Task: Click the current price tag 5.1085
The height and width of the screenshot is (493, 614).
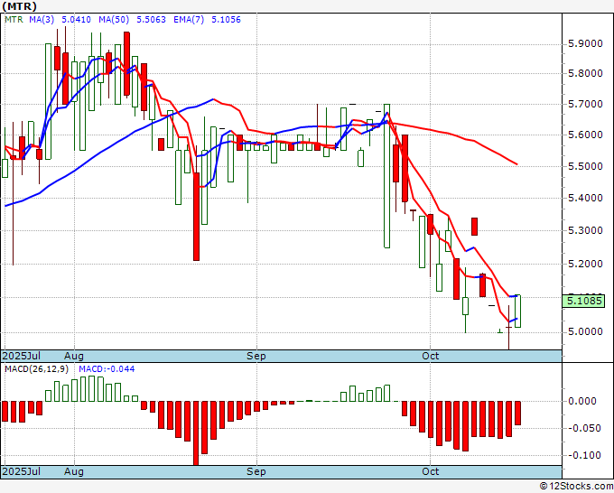Action: [584, 301]
